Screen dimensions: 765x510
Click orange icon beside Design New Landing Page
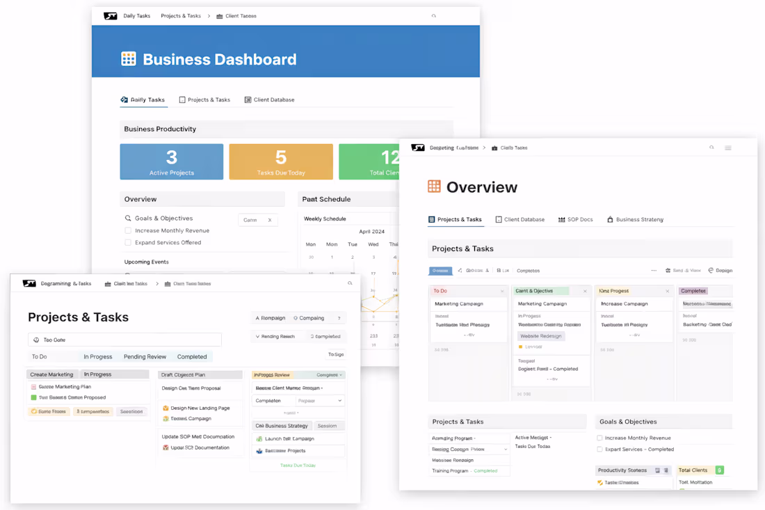click(x=166, y=408)
